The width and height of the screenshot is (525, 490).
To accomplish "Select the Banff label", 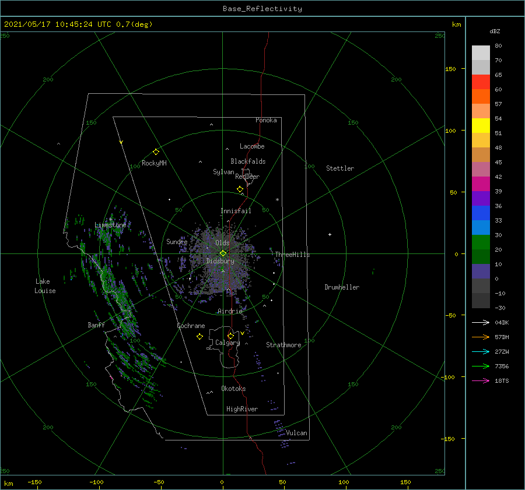I will tap(96, 325).
